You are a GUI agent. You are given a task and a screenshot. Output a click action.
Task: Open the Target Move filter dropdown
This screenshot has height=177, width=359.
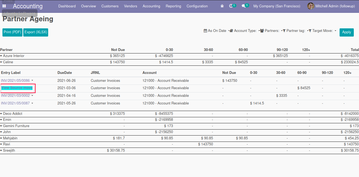coord(323,31)
